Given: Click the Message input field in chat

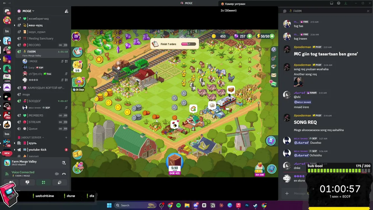Looking at the screenshot, I should (300, 193).
